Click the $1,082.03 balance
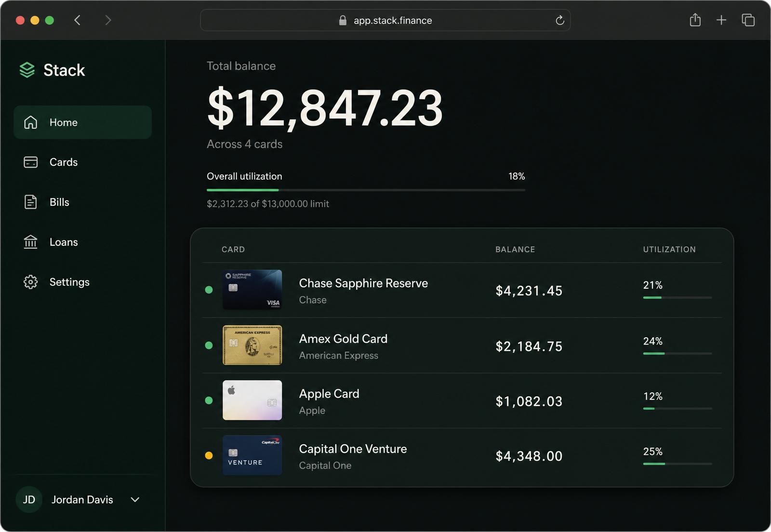This screenshot has height=532, width=771. 529,401
